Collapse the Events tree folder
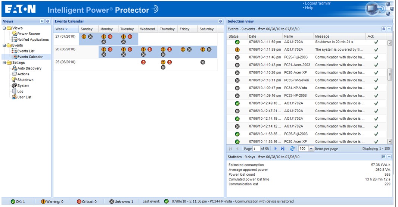Viewport: 398px width, 207px height. (4, 45)
